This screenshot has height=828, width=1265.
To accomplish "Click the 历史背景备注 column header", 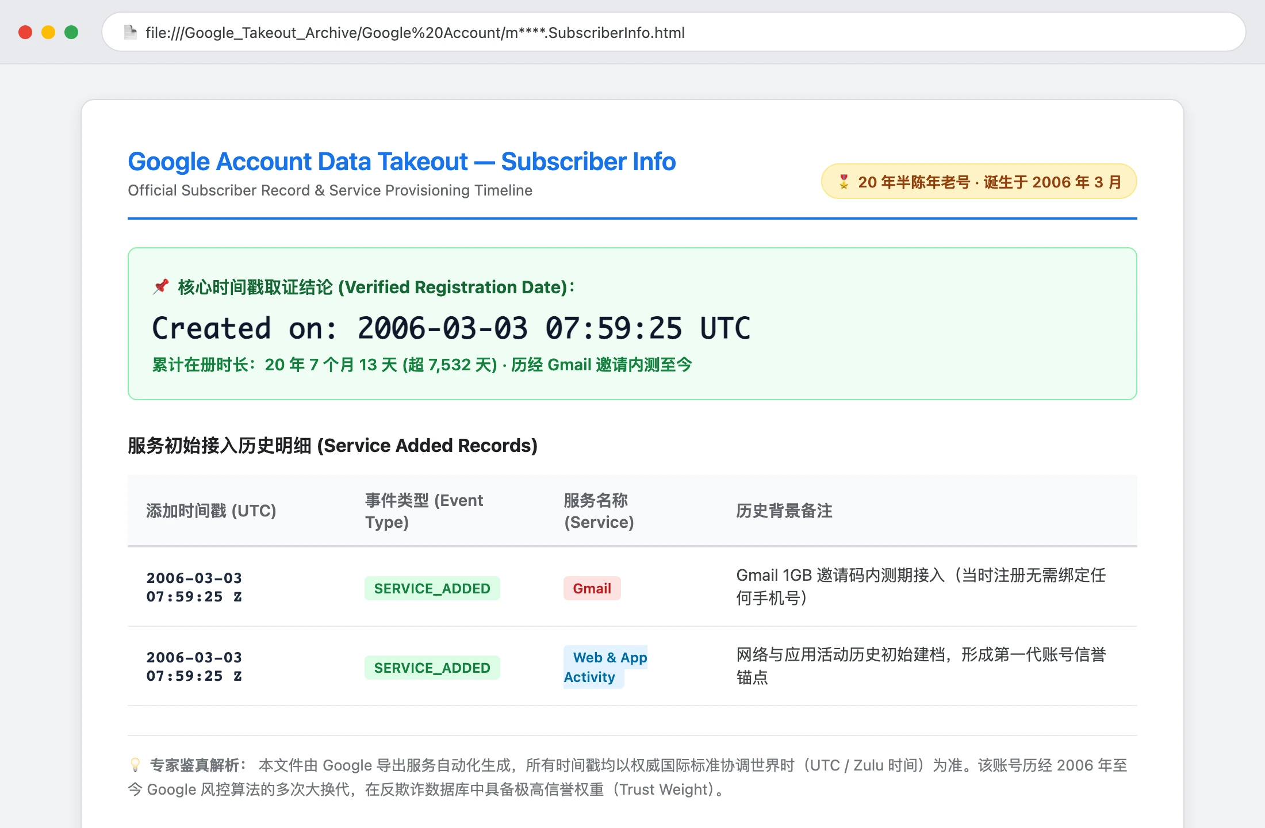I will (x=784, y=511).
